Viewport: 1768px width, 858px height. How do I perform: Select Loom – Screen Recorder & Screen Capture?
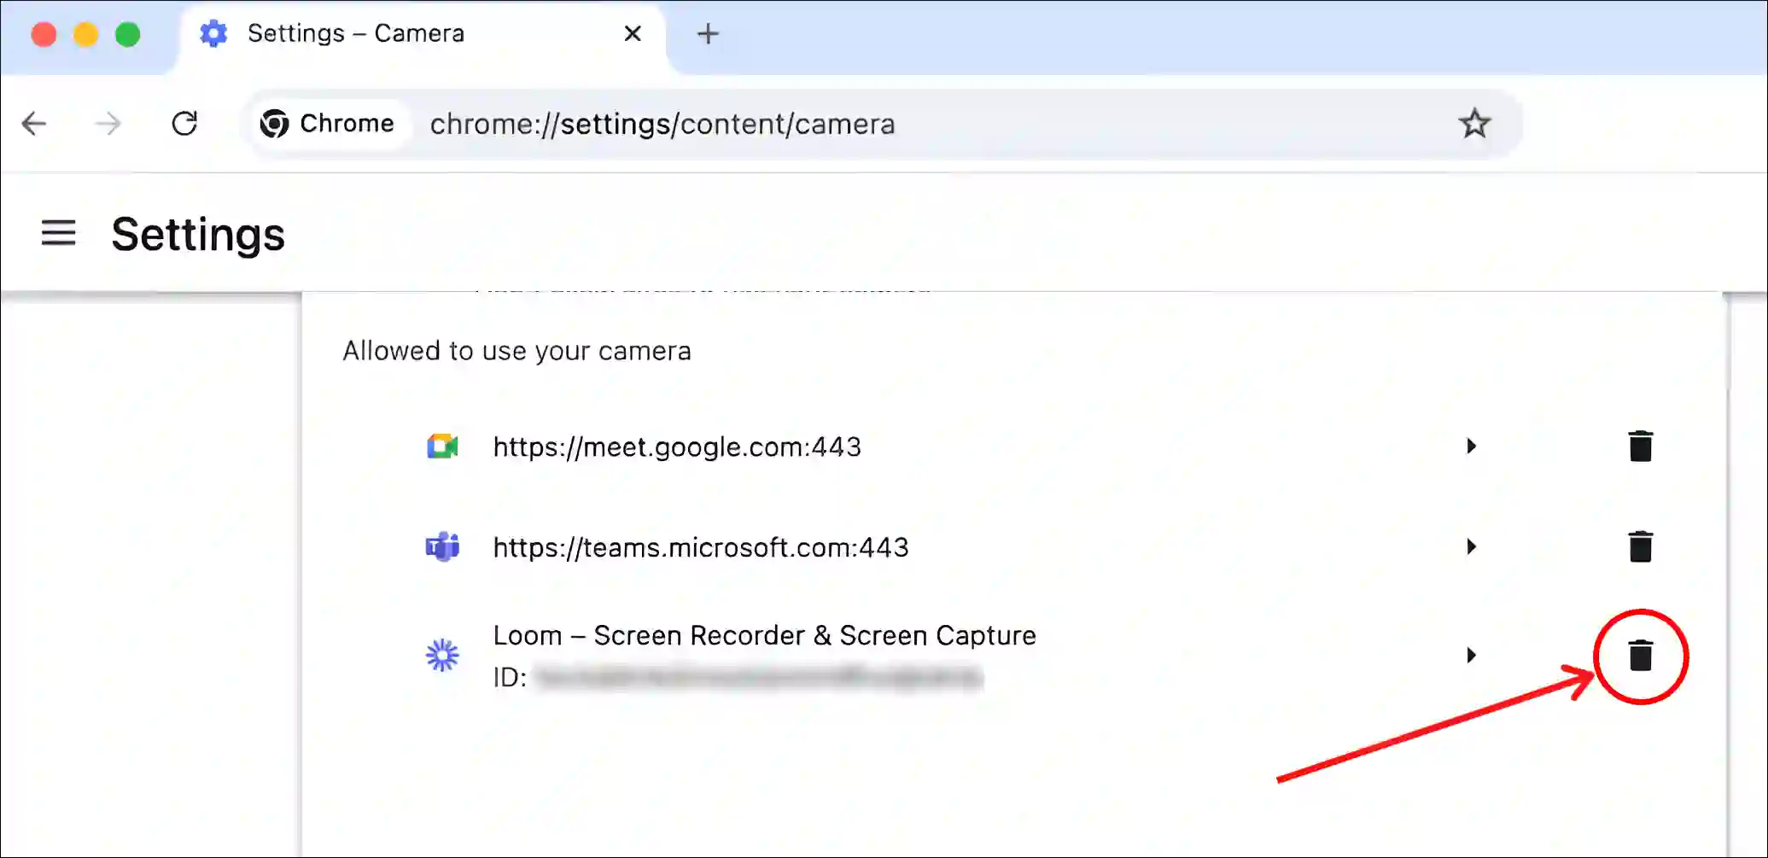pyautogui.click(x=764, y=635)
